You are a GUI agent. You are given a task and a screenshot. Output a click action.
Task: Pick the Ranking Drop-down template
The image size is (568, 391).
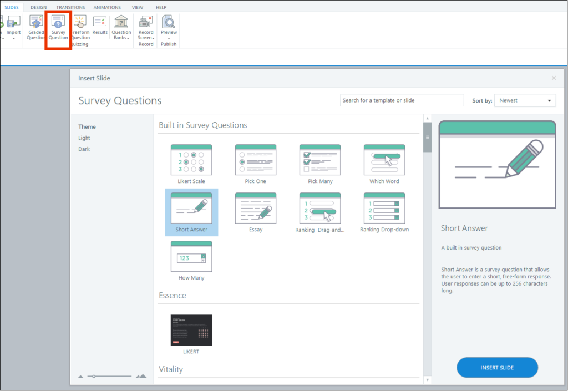point(384,212)
